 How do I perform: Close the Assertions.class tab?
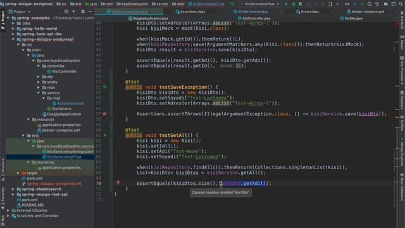point(218,11)
